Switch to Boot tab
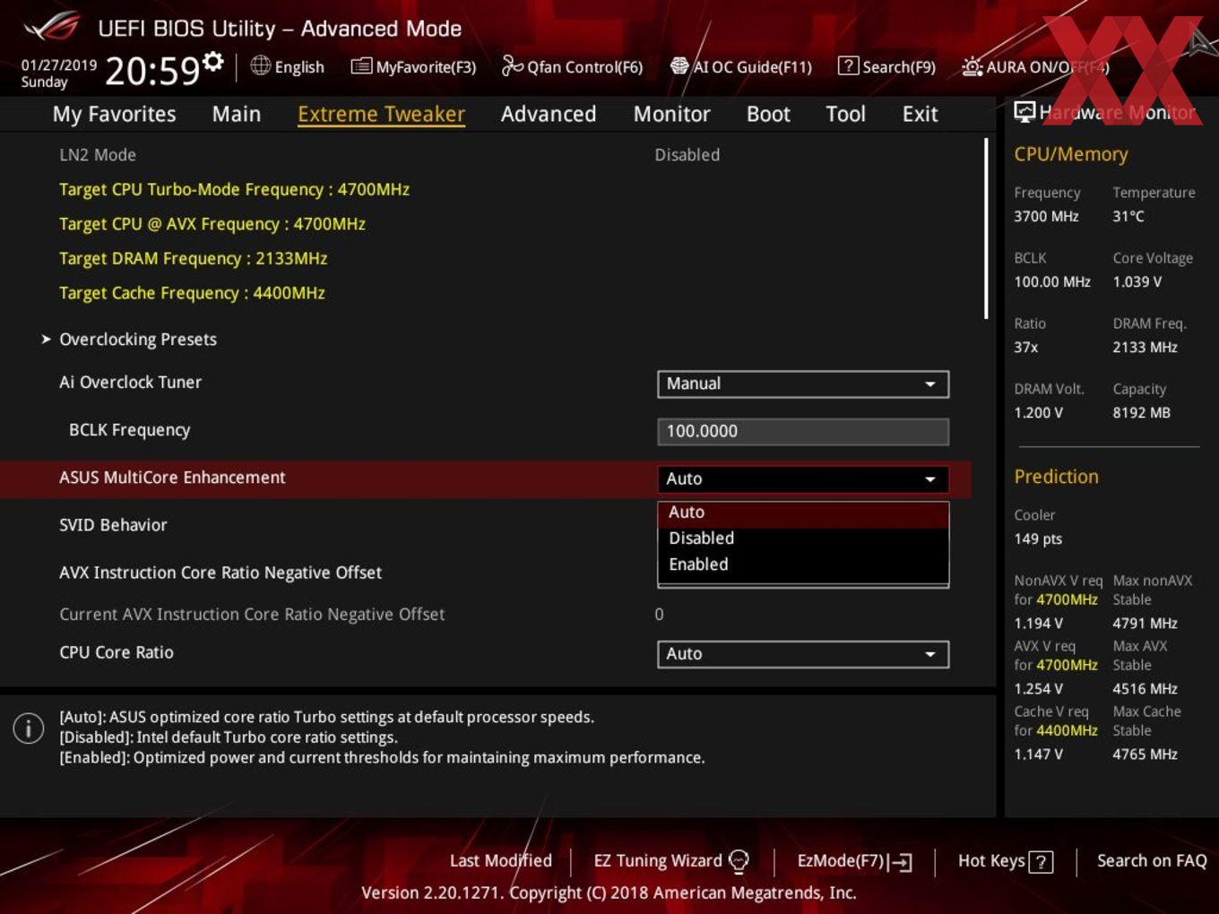Viewport: 1219px width, 914px height. pyautogui.click(x=768, y=114)
